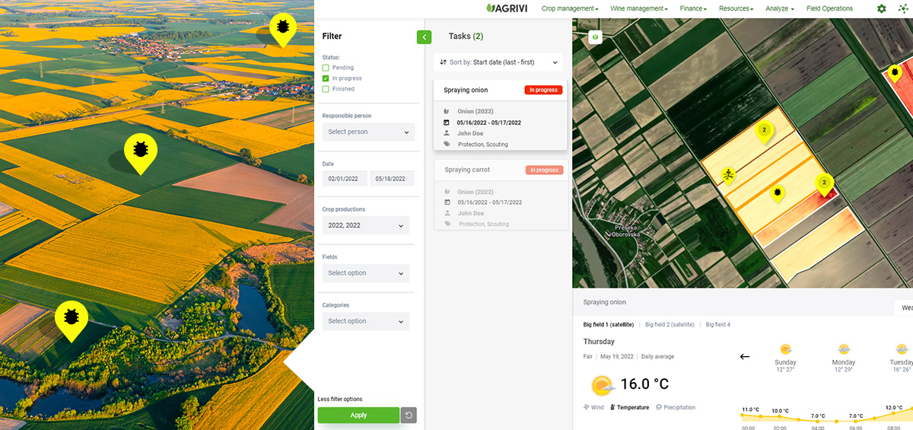Enable the Pending status checkbox

(x=326, y=68)
